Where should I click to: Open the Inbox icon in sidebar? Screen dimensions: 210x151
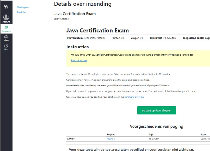coord(6,37)
